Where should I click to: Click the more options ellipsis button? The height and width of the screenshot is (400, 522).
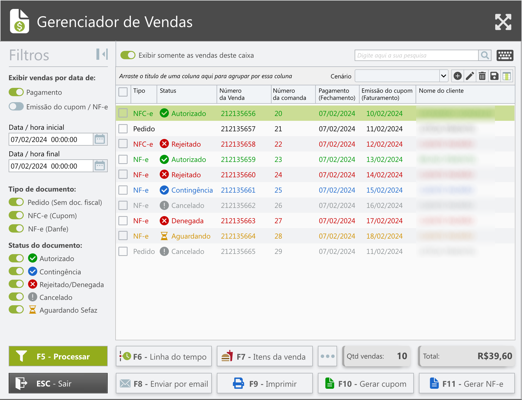coord(327,356)
